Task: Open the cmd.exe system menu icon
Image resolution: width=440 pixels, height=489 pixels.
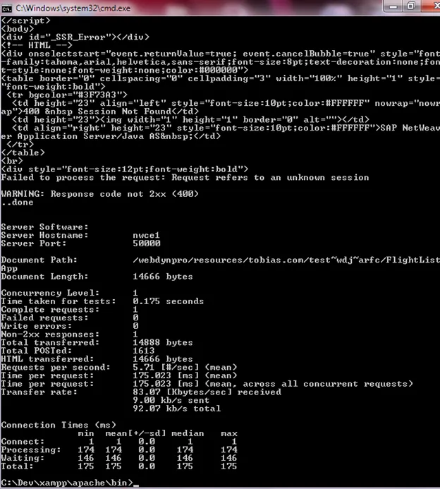Action: pos(6,8)
